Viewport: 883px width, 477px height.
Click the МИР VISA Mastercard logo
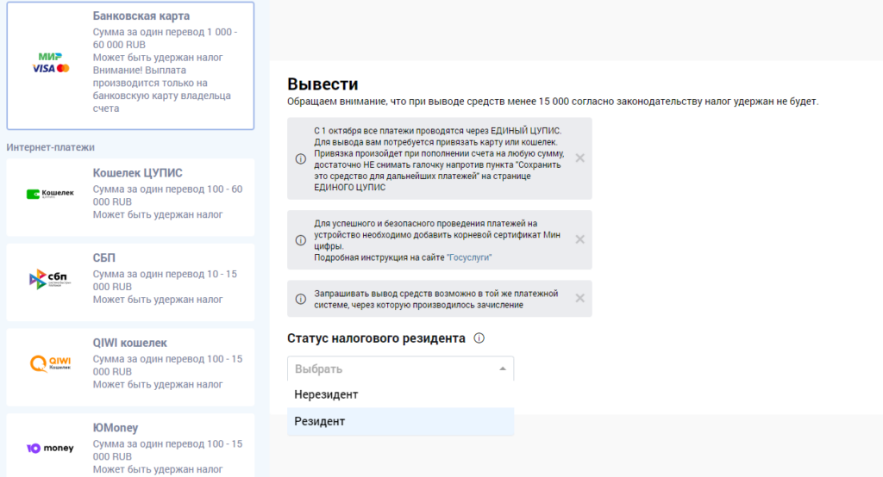(x=51, y=63)
